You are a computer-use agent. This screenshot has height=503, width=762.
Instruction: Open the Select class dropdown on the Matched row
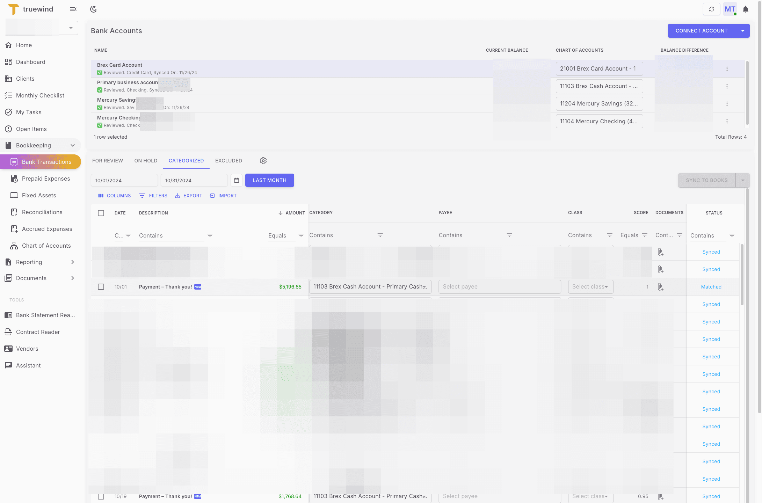(590, 287)
